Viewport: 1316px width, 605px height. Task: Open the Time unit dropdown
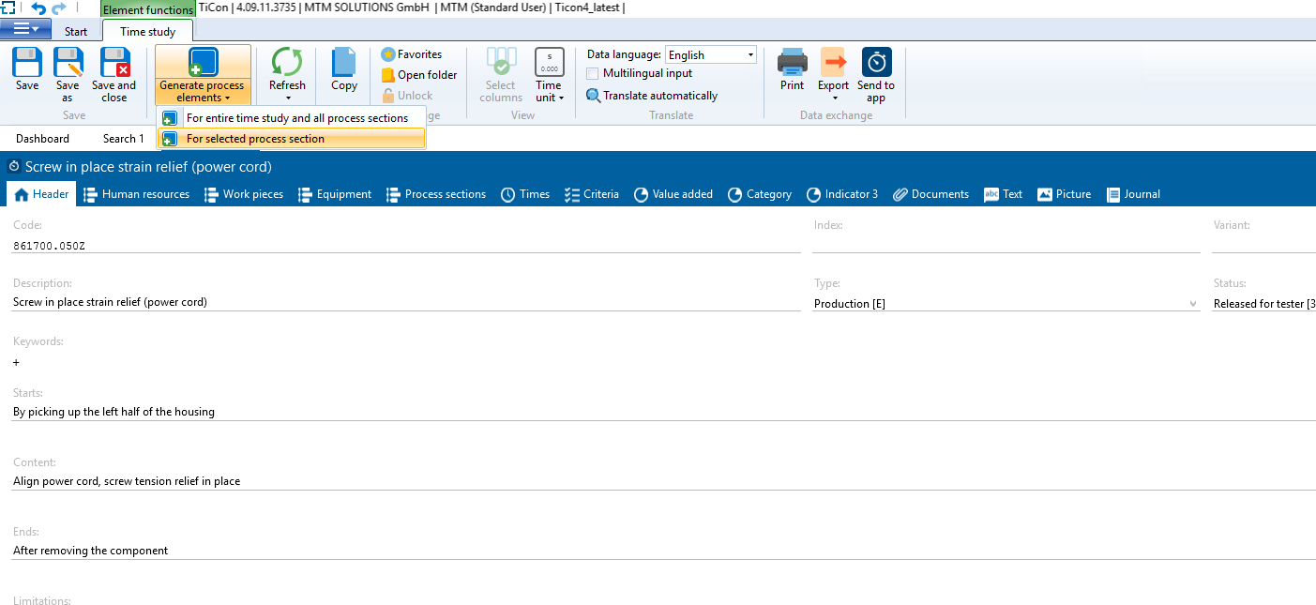[561, 98]
